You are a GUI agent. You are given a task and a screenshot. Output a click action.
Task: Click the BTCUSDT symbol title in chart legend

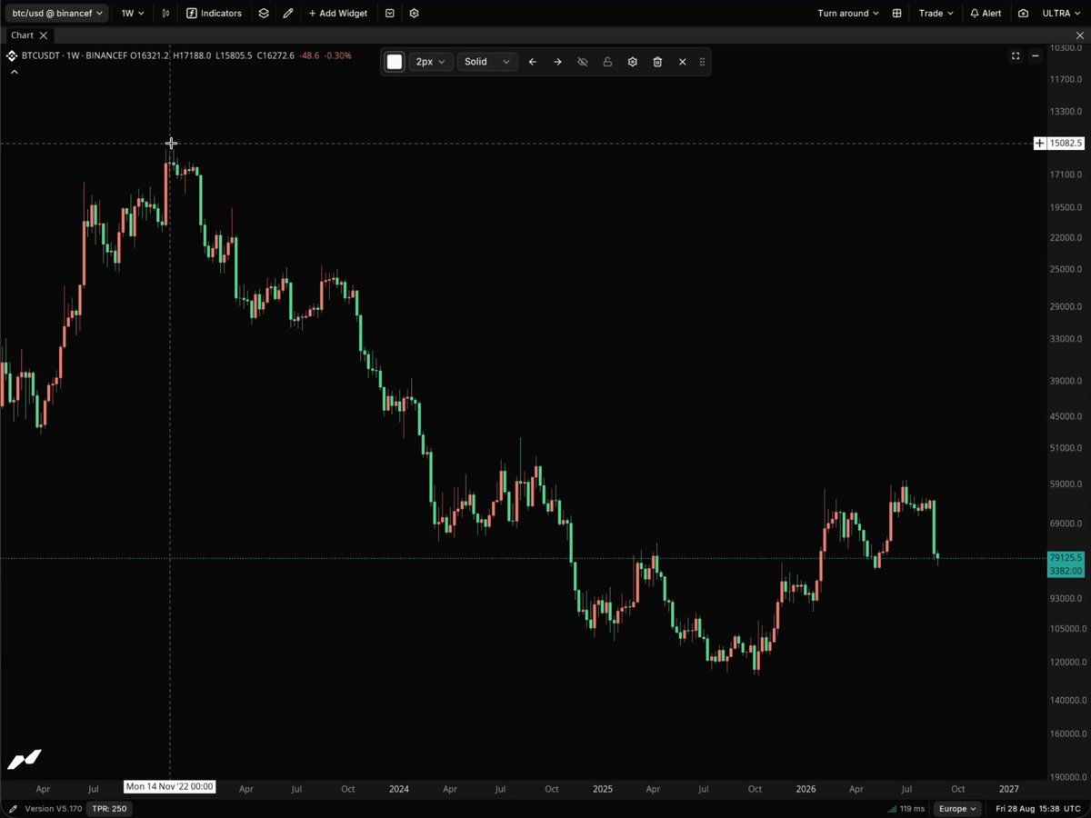[x=44, y=55]
